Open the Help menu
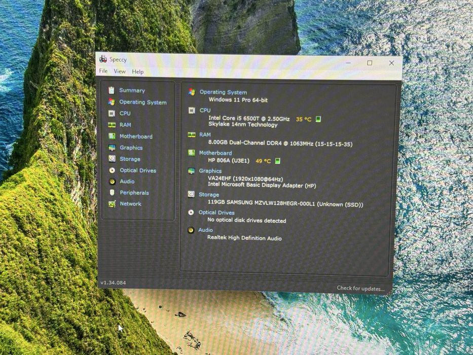The image size is (473, 355). [x=137, y=72]
